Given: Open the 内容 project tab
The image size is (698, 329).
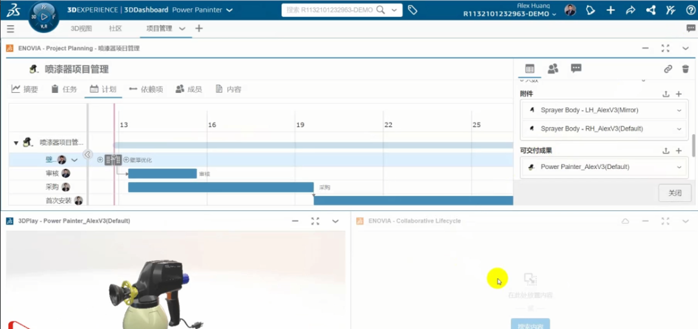Looking at the screenshot, I should (228, 89).
